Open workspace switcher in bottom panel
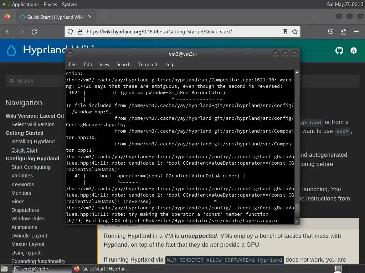The width and height of the screenshot is (365, 273). [x=338, y=269]
